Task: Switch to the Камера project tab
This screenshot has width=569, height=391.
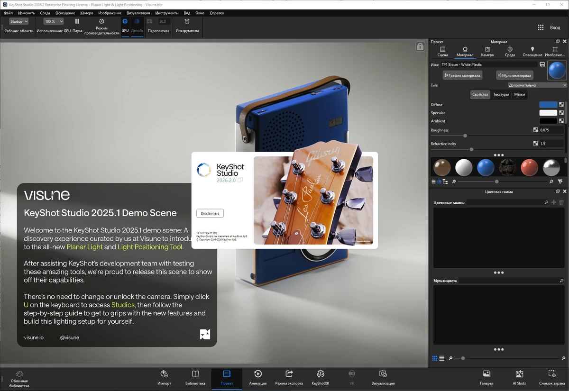Action: (487, 52)
